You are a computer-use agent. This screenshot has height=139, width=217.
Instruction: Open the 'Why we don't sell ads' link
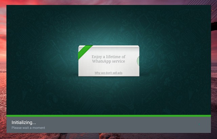click(x=108, y=73)
